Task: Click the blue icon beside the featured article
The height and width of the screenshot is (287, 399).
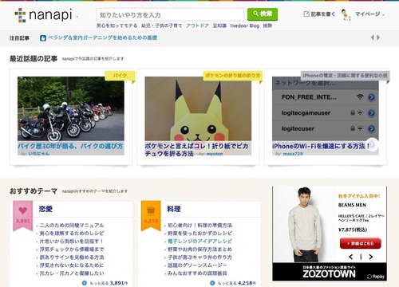Action: (43, 38)
